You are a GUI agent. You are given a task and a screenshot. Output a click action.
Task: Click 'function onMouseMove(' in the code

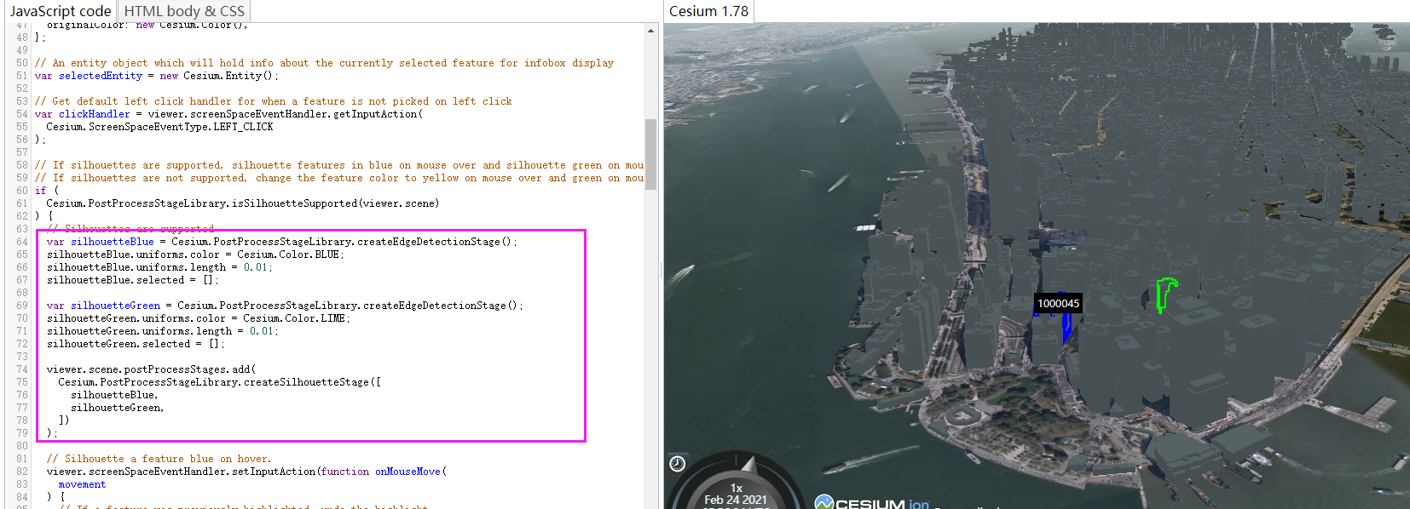[384, 472]
